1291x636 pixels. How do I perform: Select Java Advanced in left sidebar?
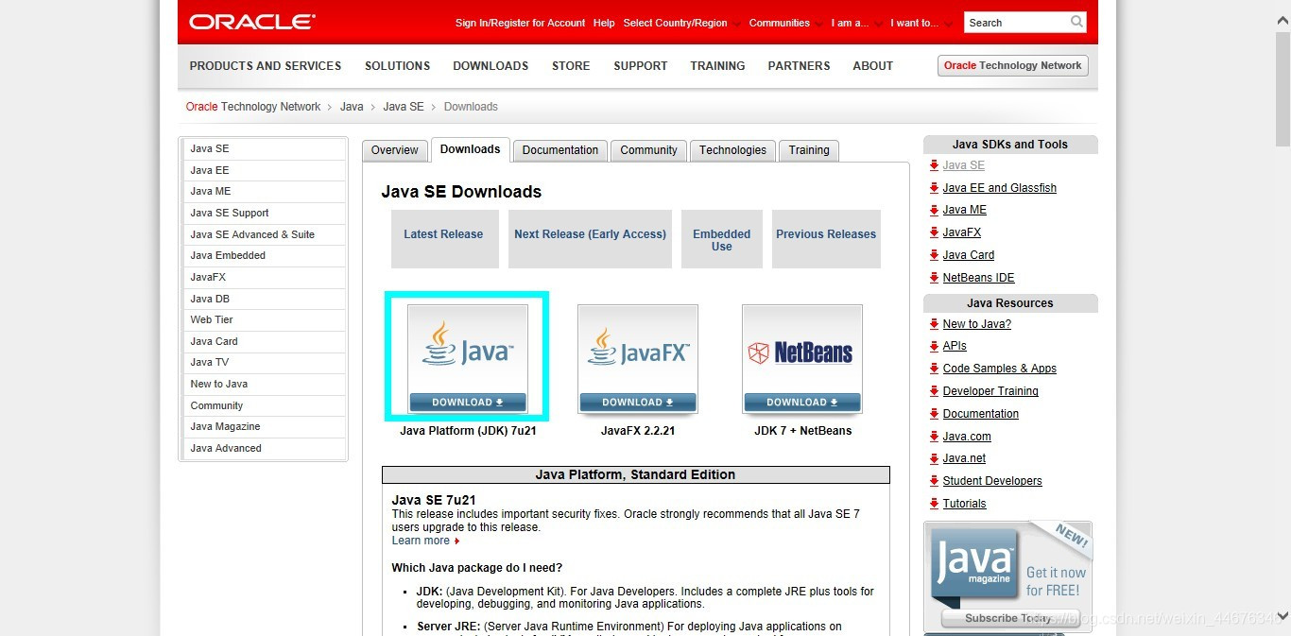click(x=265, y=448)
